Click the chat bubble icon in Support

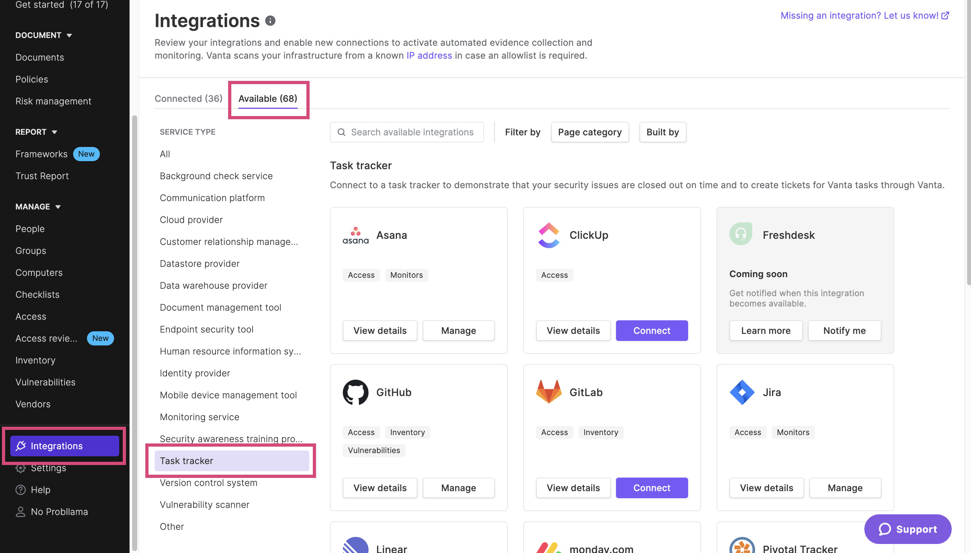click(884, 529)
